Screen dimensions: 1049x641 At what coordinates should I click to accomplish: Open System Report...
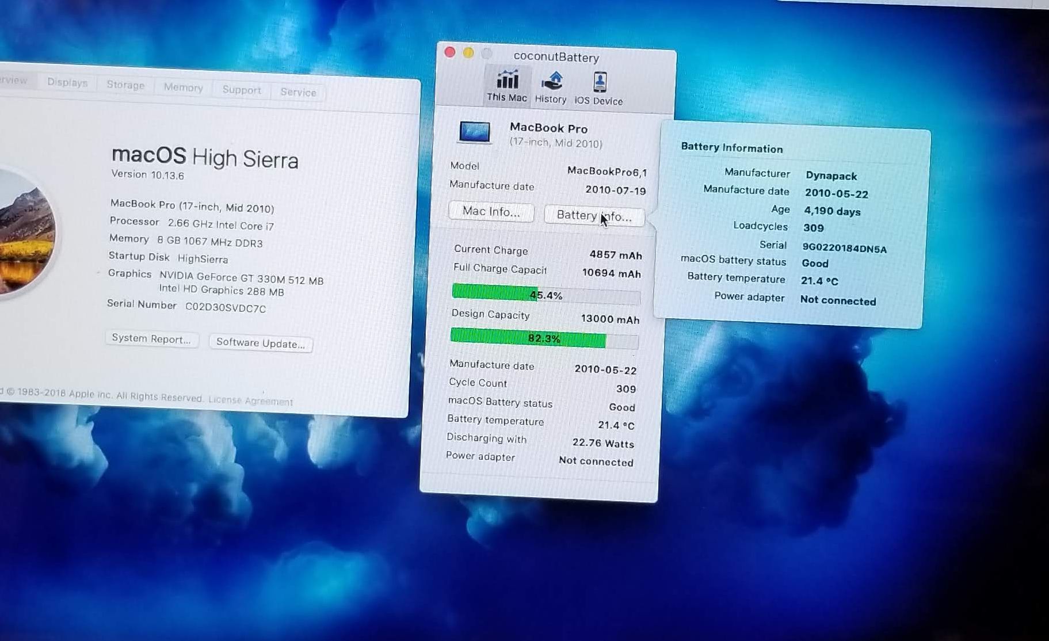pyautogui.click(x=151, y=338)
